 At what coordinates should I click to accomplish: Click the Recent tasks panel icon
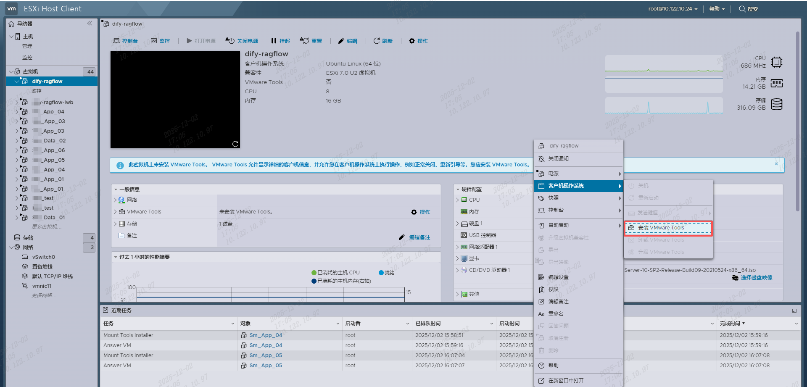click(x=105, y=310)
